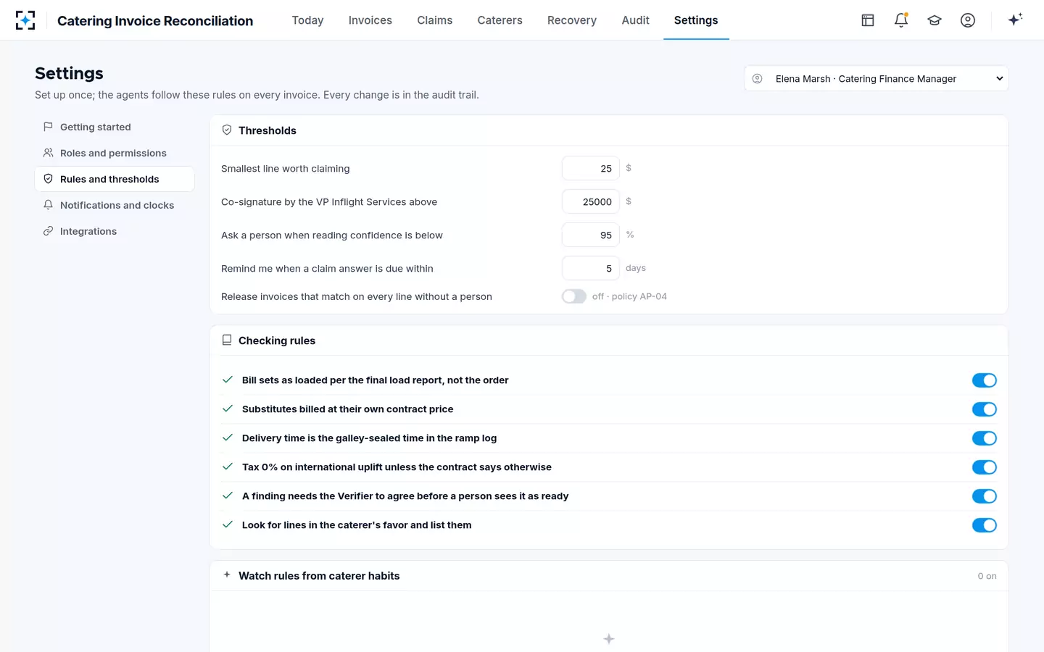Click the Checking rules book icon
This screenshot has width=1044, height=652.
point(227,340)
